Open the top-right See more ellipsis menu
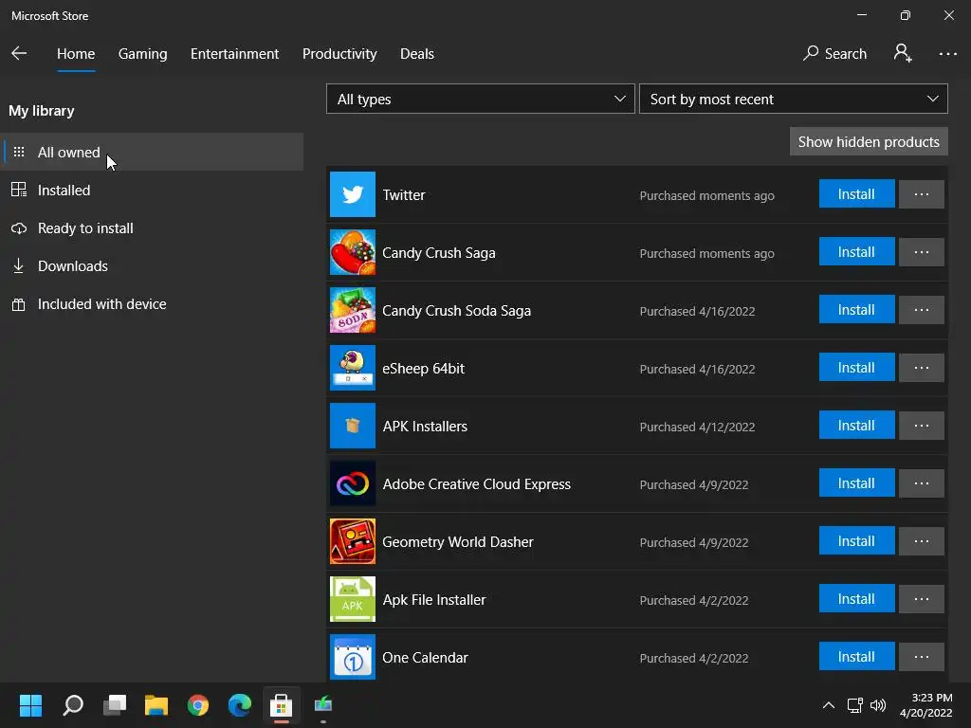This screenshot has width=971, height=728. (947, 54)
